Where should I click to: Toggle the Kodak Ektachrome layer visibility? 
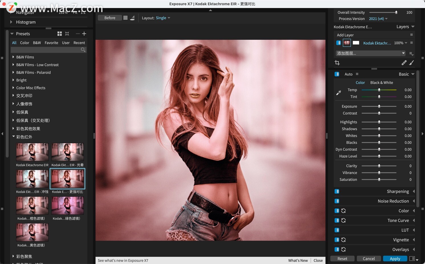click(339, 43)
